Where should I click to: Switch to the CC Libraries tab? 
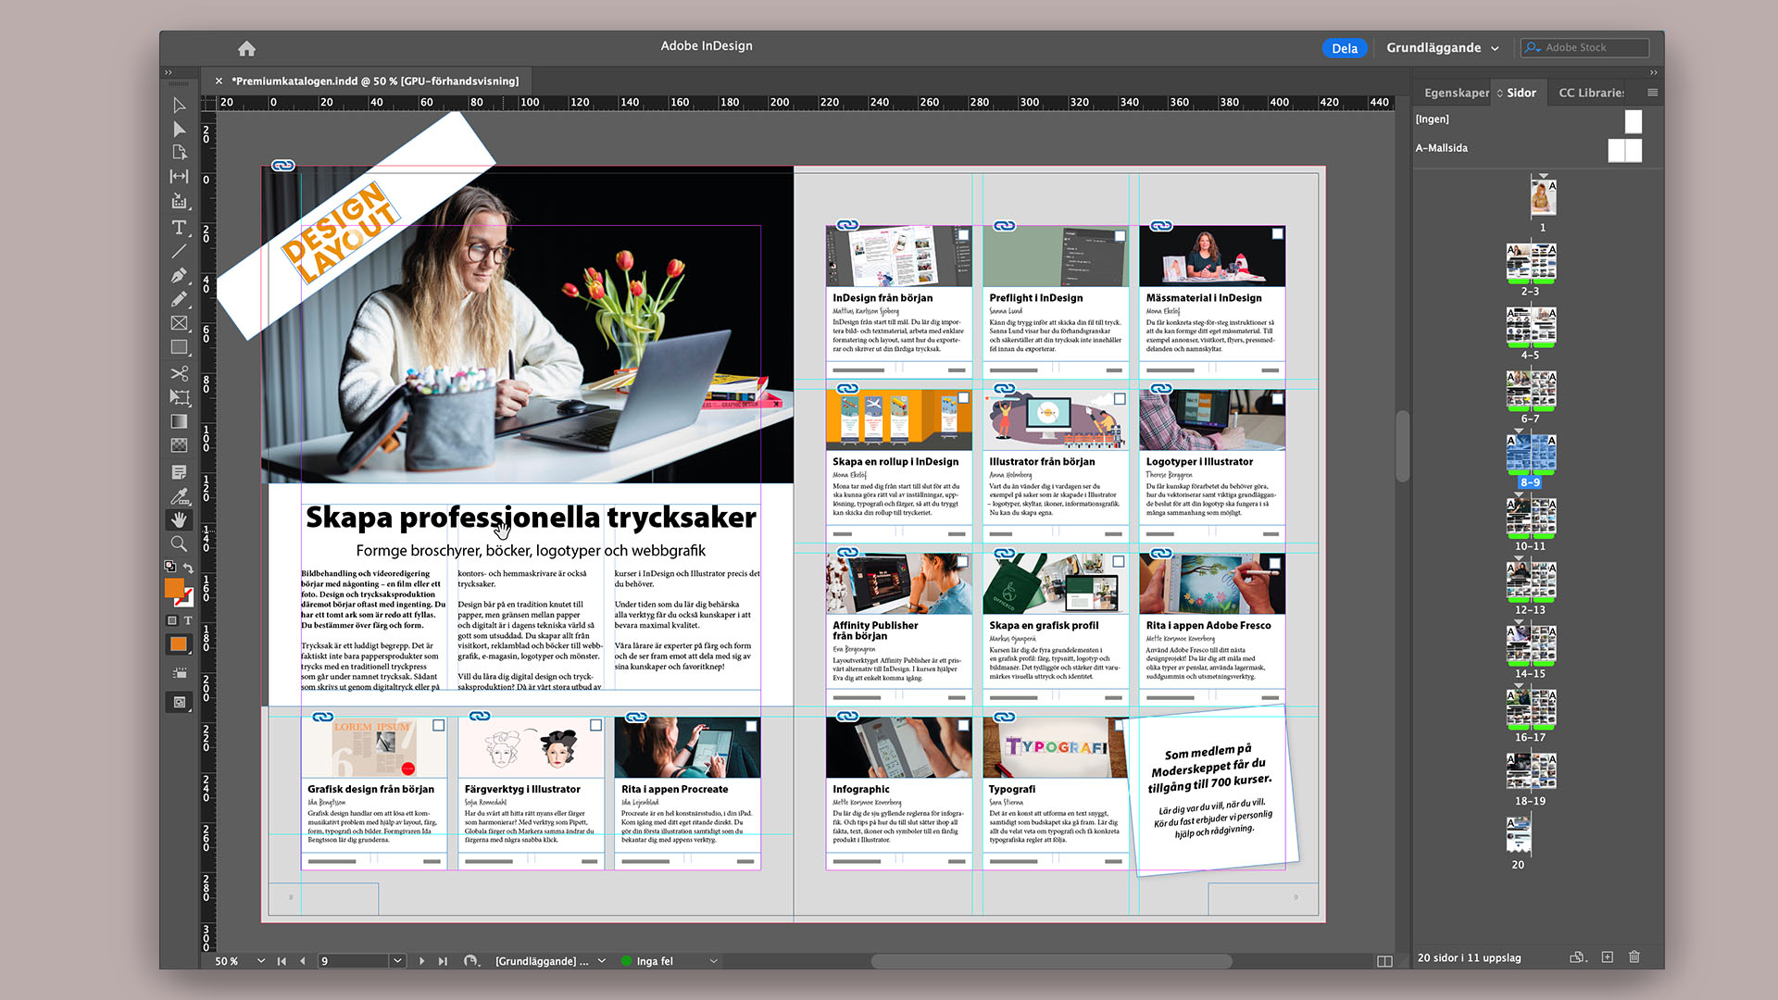tap(1590, 93)
